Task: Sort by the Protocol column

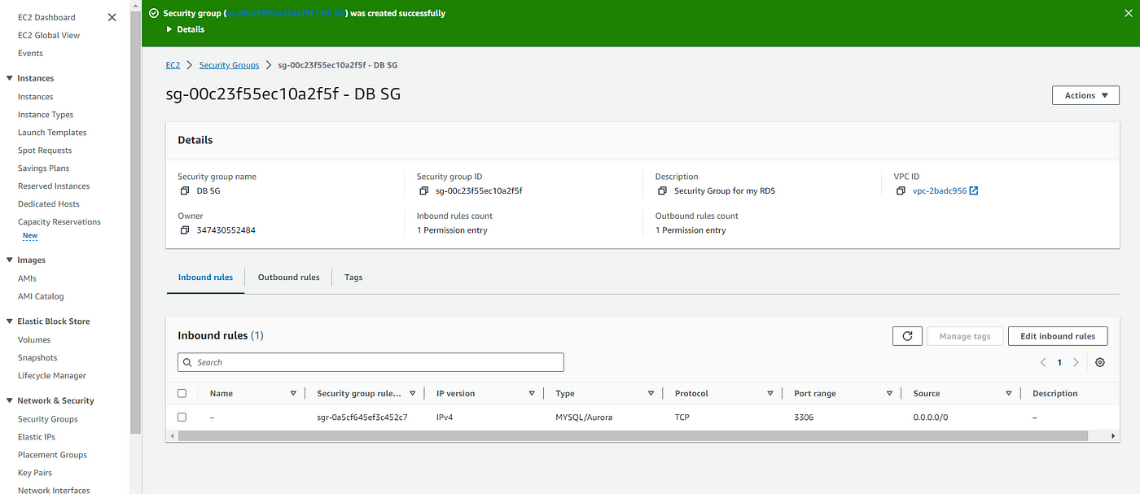Action: (770, 393)
